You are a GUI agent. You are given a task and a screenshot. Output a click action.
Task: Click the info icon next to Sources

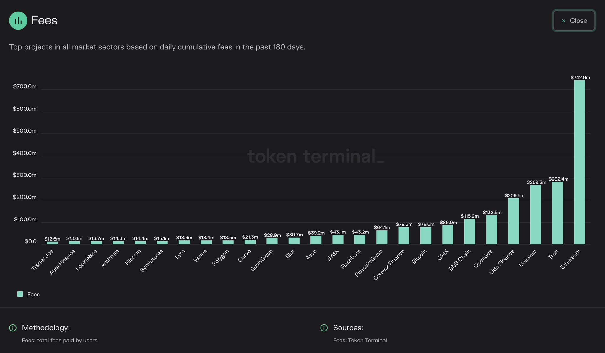pos(324,328)
